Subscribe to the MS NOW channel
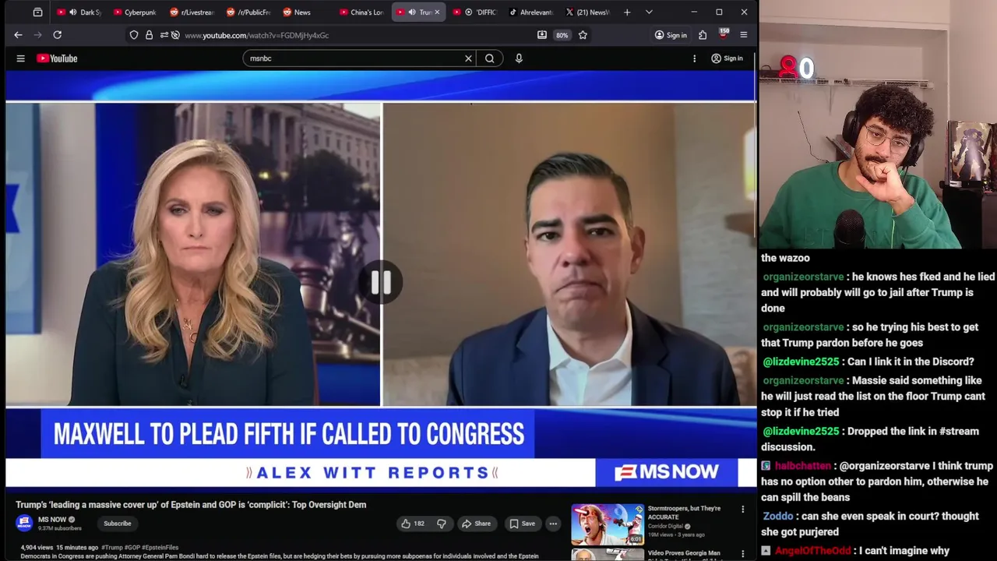 click(x=117, y=524)
